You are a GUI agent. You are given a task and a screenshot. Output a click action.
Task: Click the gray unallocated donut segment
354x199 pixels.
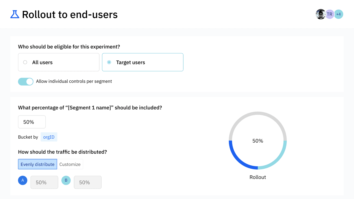[x=258, y=114]
